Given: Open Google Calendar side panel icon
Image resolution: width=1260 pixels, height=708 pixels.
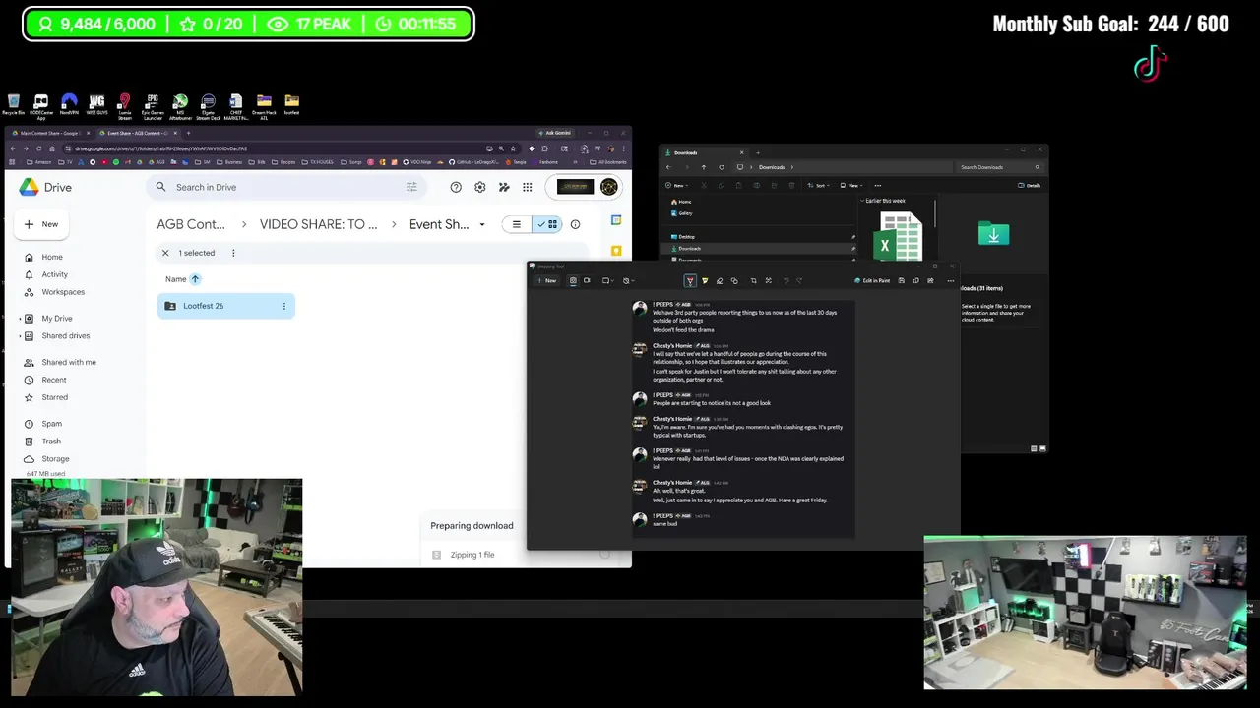Looking at the screenshot, I should tap(616, 220).
